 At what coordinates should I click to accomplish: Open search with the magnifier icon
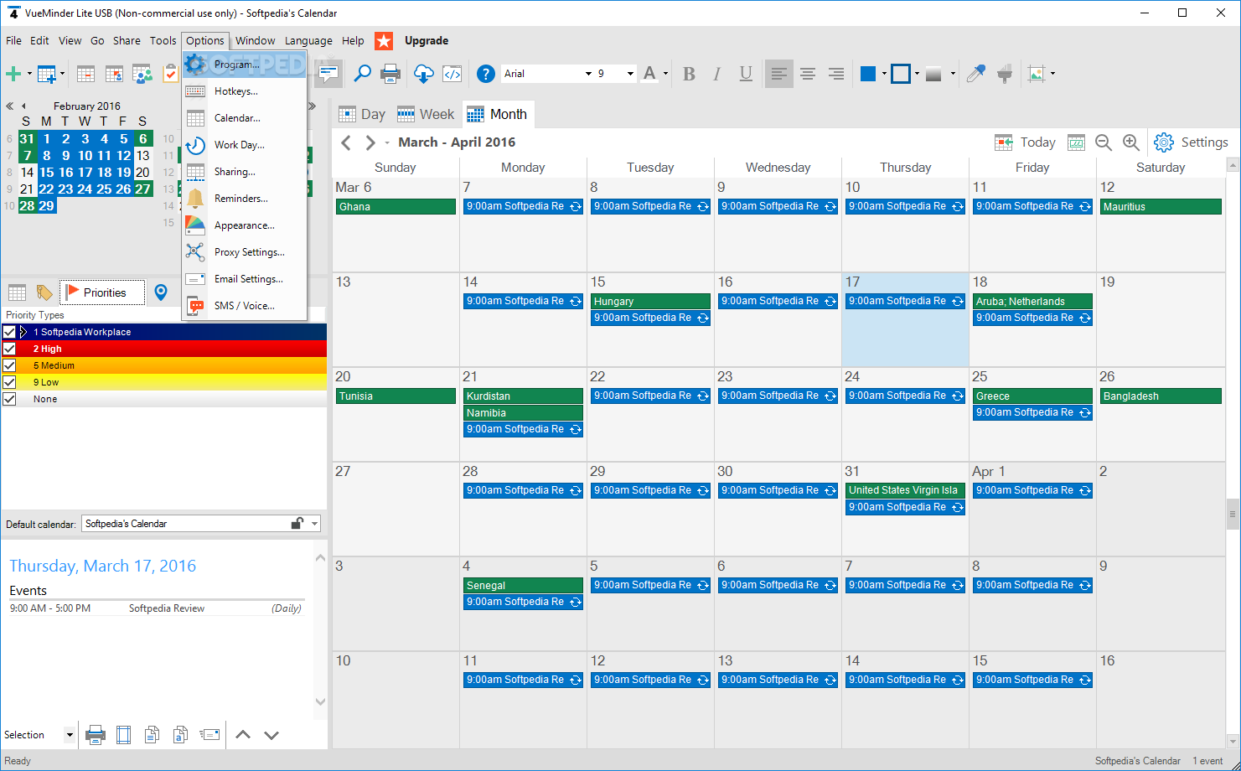tap(362, 74)
